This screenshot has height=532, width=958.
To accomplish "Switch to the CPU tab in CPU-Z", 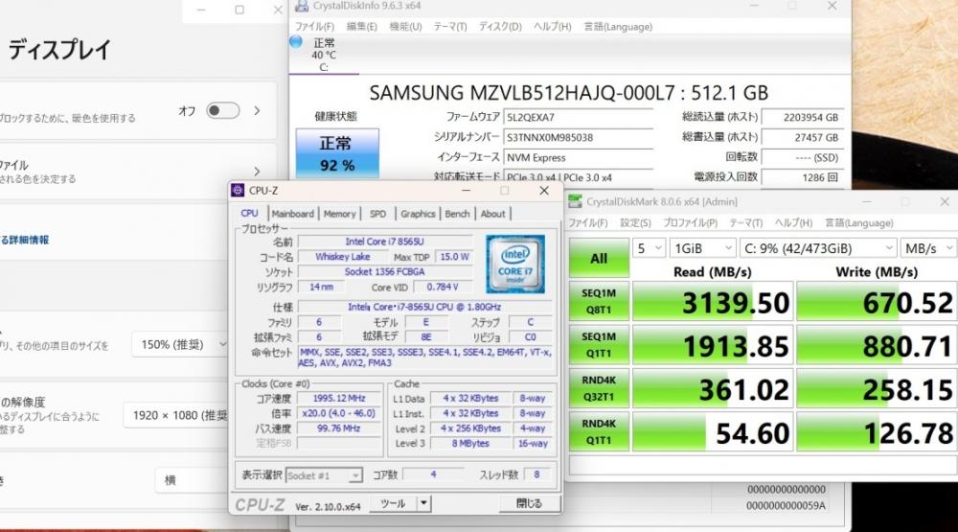I will pos(249,214).
